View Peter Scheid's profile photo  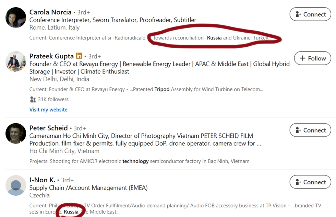click(x=16, y=133)
